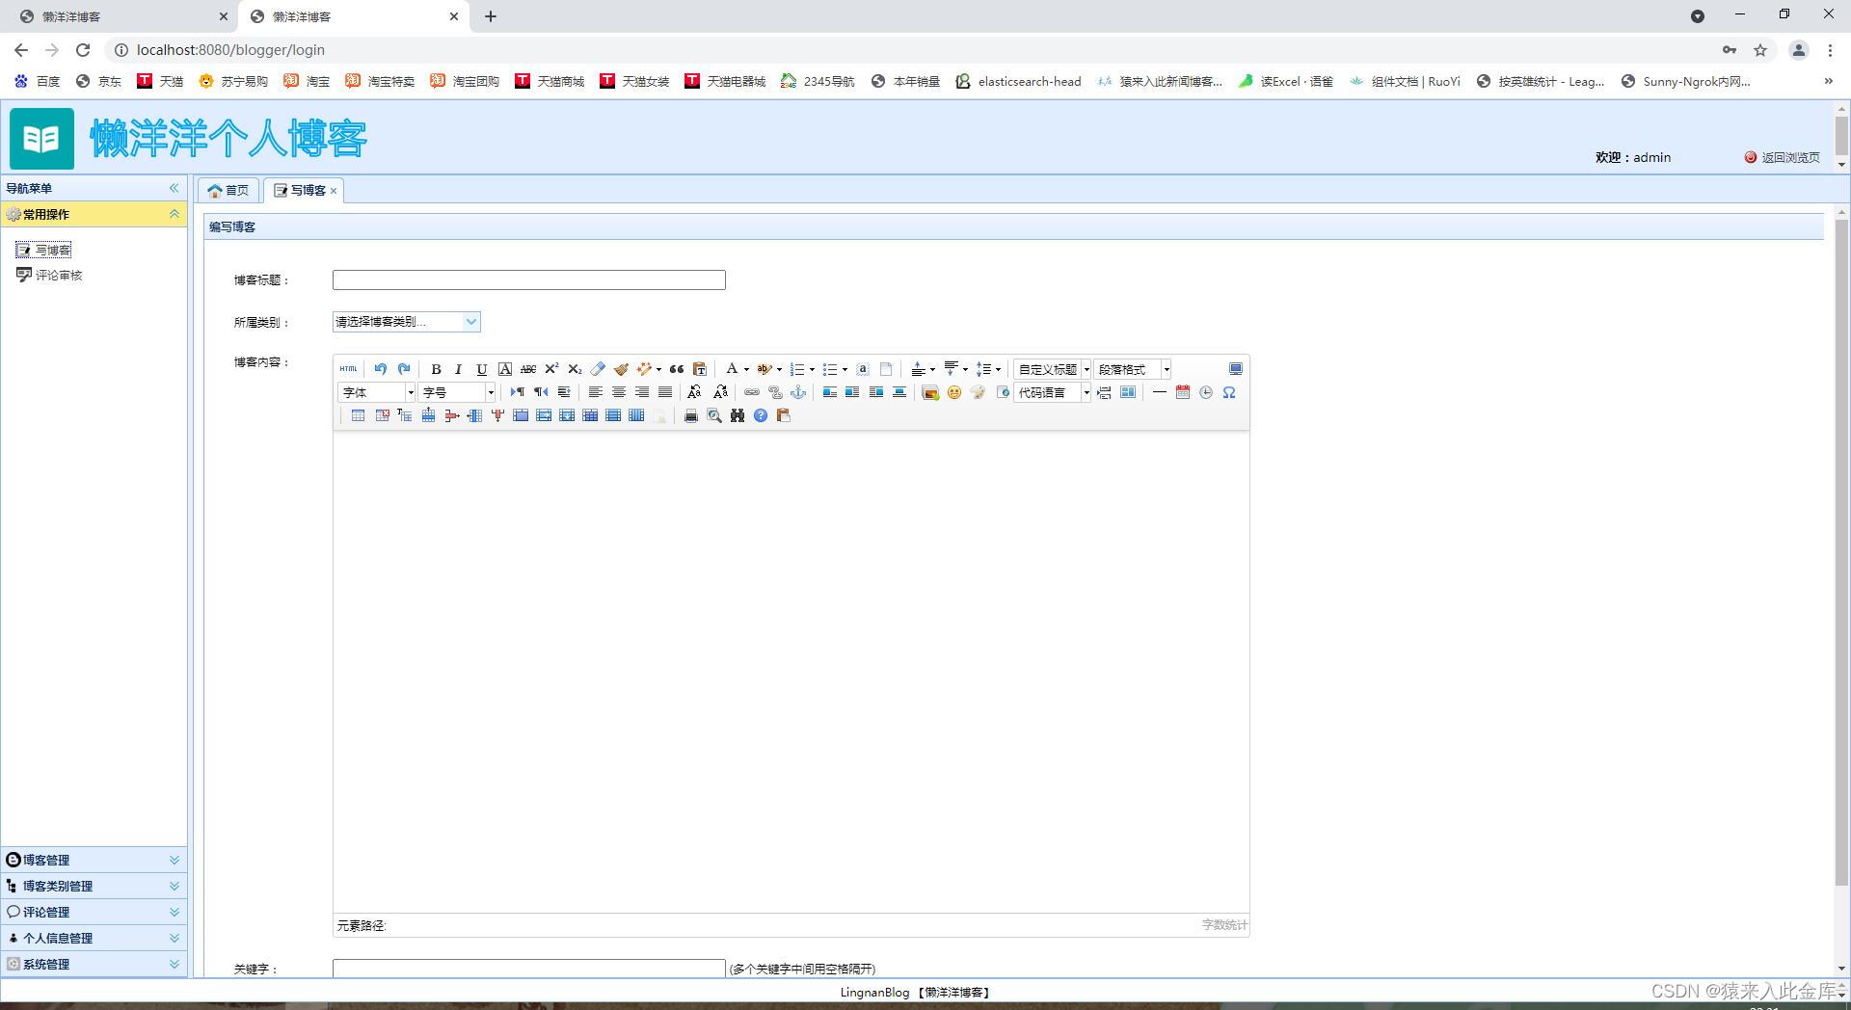The width and height of the screenshot is (1851, 1010).
Task: Click the print icon in editor
Action: (690, 415)
